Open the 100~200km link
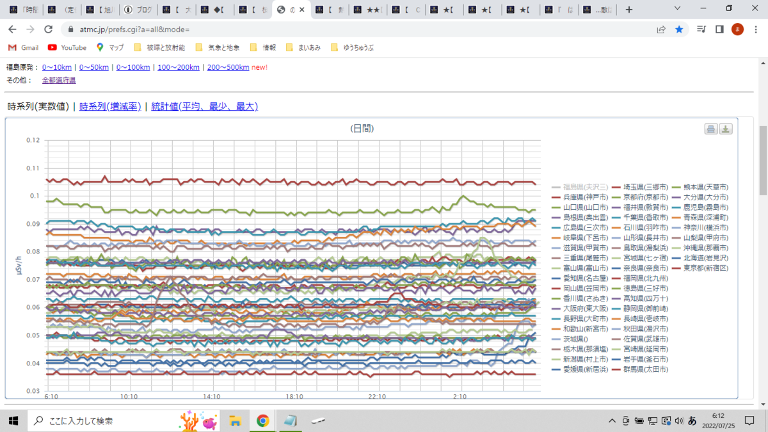The image size is (768, 432). [x=178, y=67]
